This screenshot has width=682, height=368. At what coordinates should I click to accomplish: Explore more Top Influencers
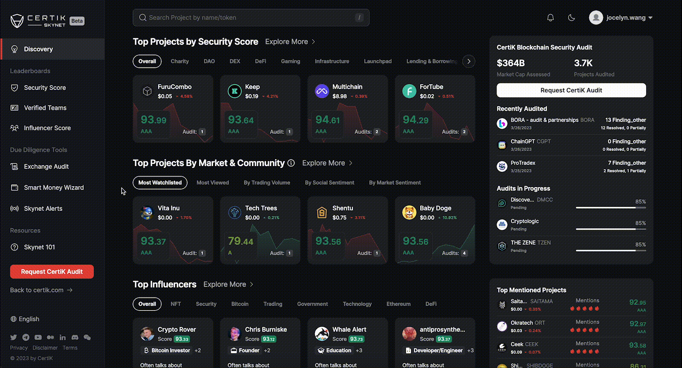[x=228, y=285]
